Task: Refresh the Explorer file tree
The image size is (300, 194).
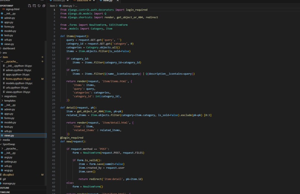Action: (39, 6)
